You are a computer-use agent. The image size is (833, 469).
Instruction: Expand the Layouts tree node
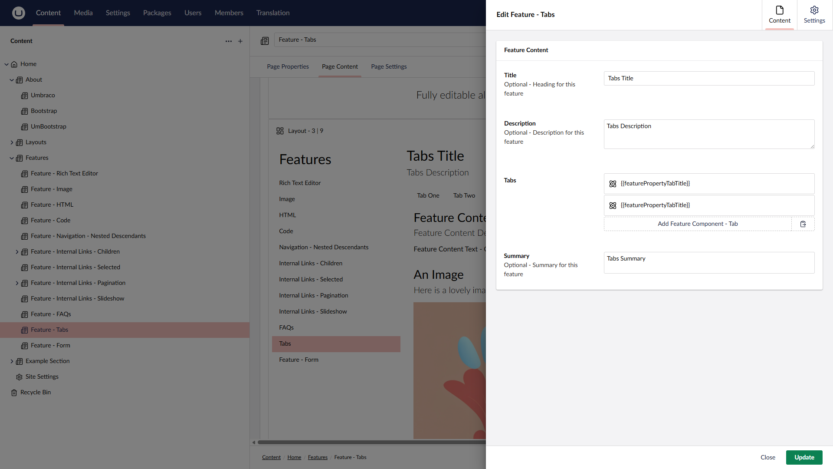click(x=12, y=142)
